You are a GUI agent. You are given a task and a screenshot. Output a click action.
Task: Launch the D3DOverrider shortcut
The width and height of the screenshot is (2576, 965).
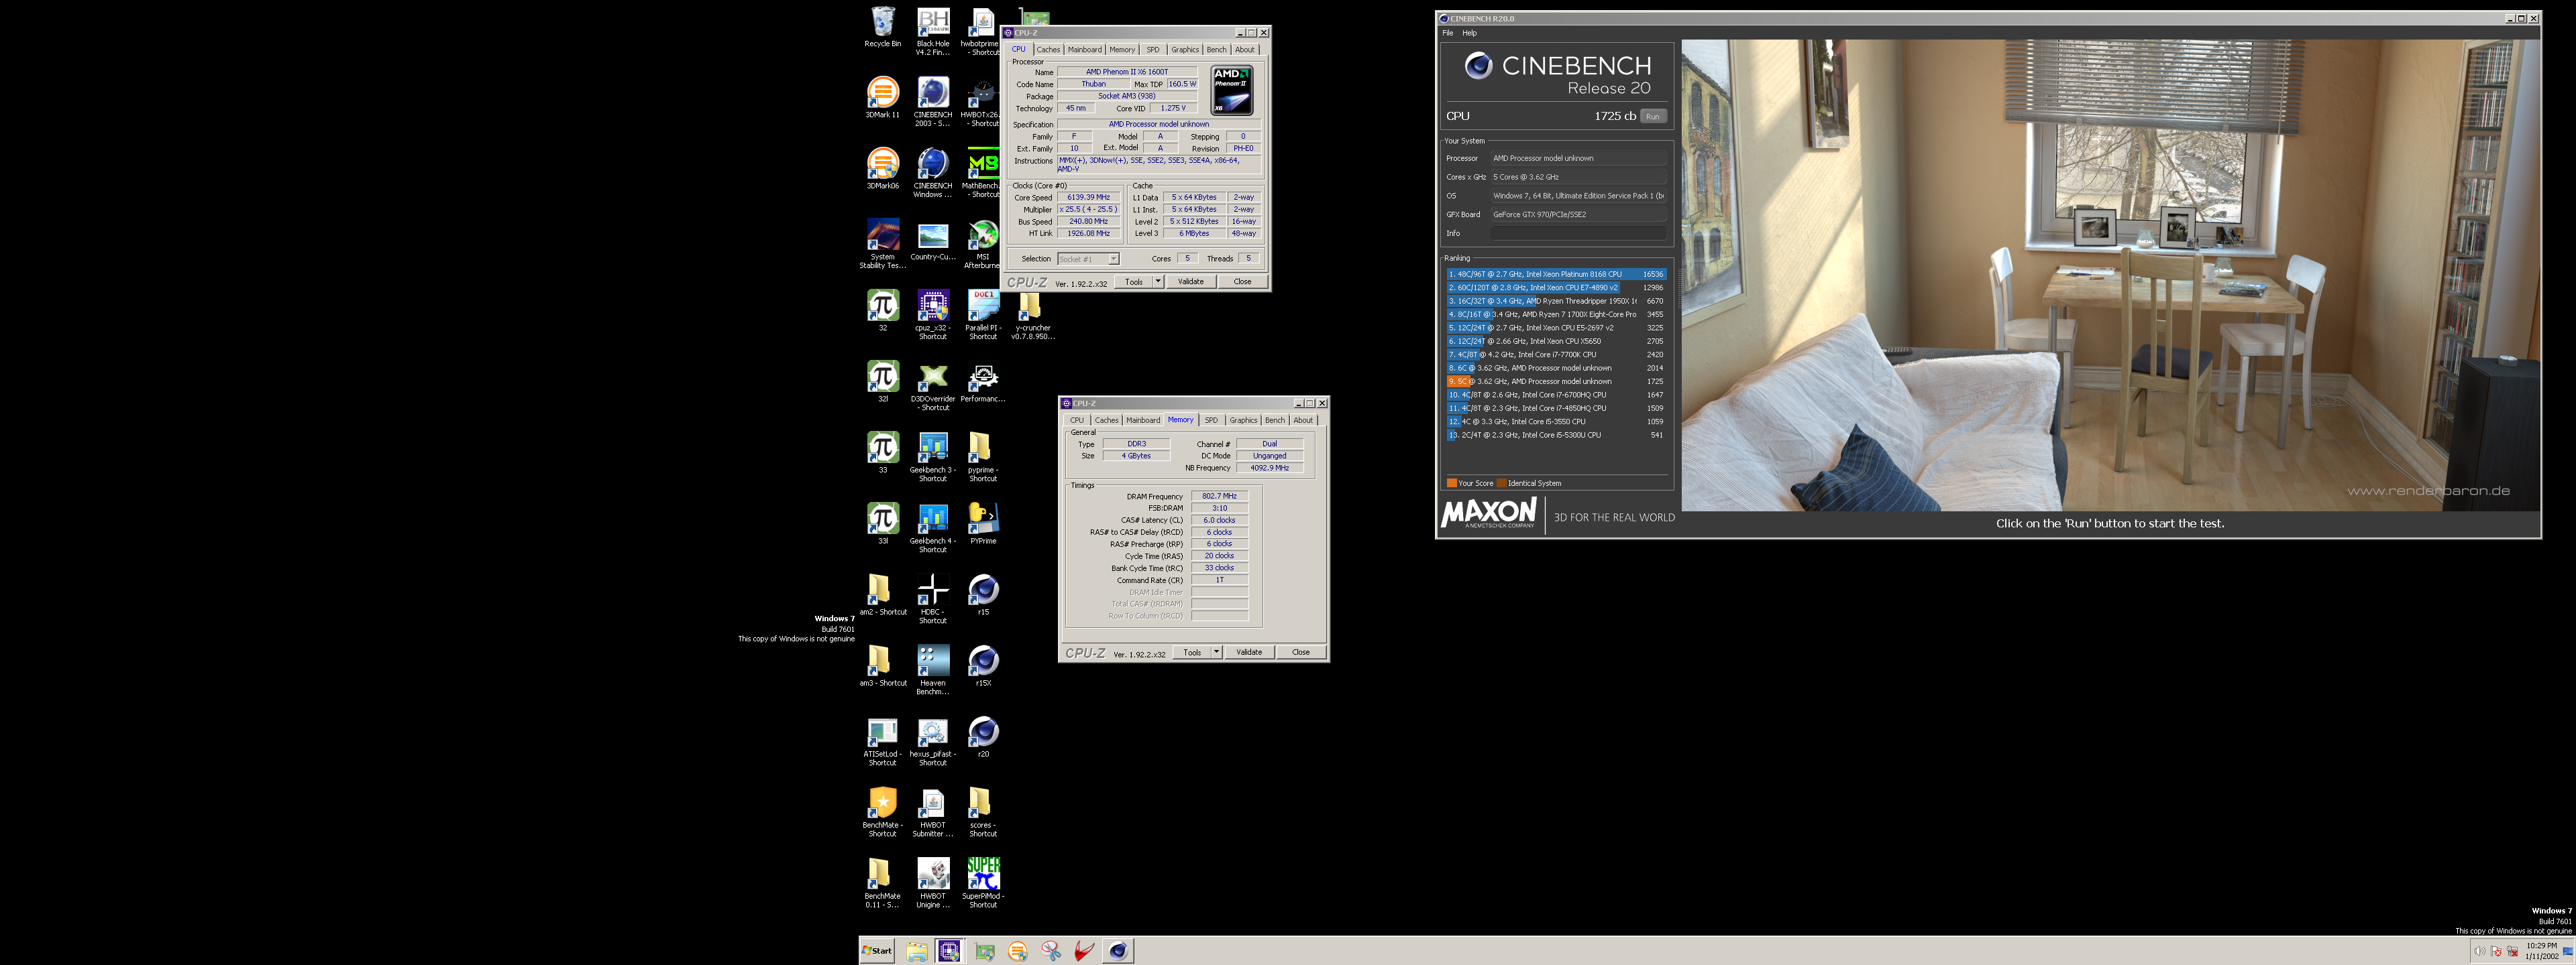point(932,385)
